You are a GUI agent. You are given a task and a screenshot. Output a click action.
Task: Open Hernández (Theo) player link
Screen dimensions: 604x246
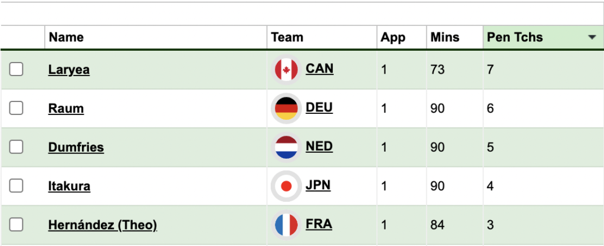pos(102,225)
